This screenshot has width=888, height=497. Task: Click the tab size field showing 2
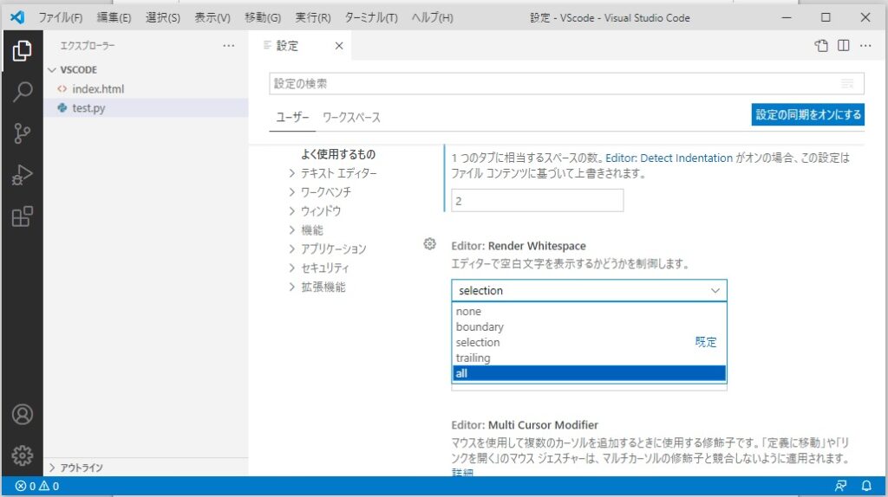[x=538, y=201]
